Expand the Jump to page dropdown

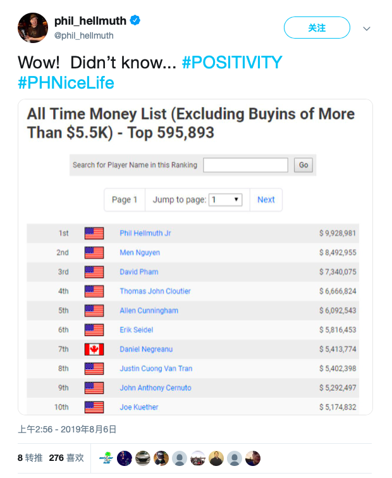226,199
